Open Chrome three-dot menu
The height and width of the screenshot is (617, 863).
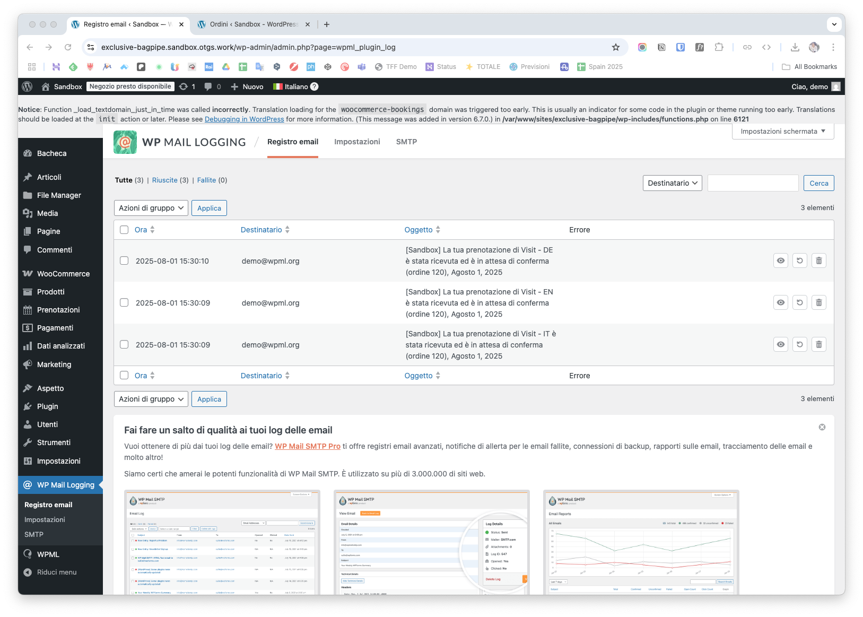(x=833, y=47)
